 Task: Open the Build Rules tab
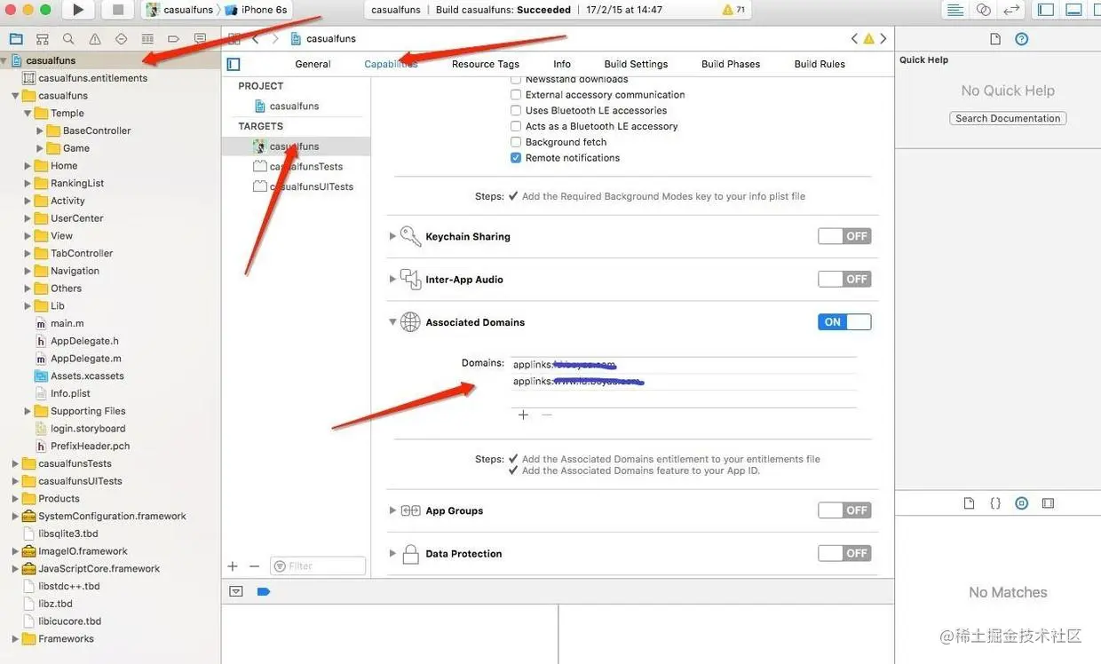[820, 64]
